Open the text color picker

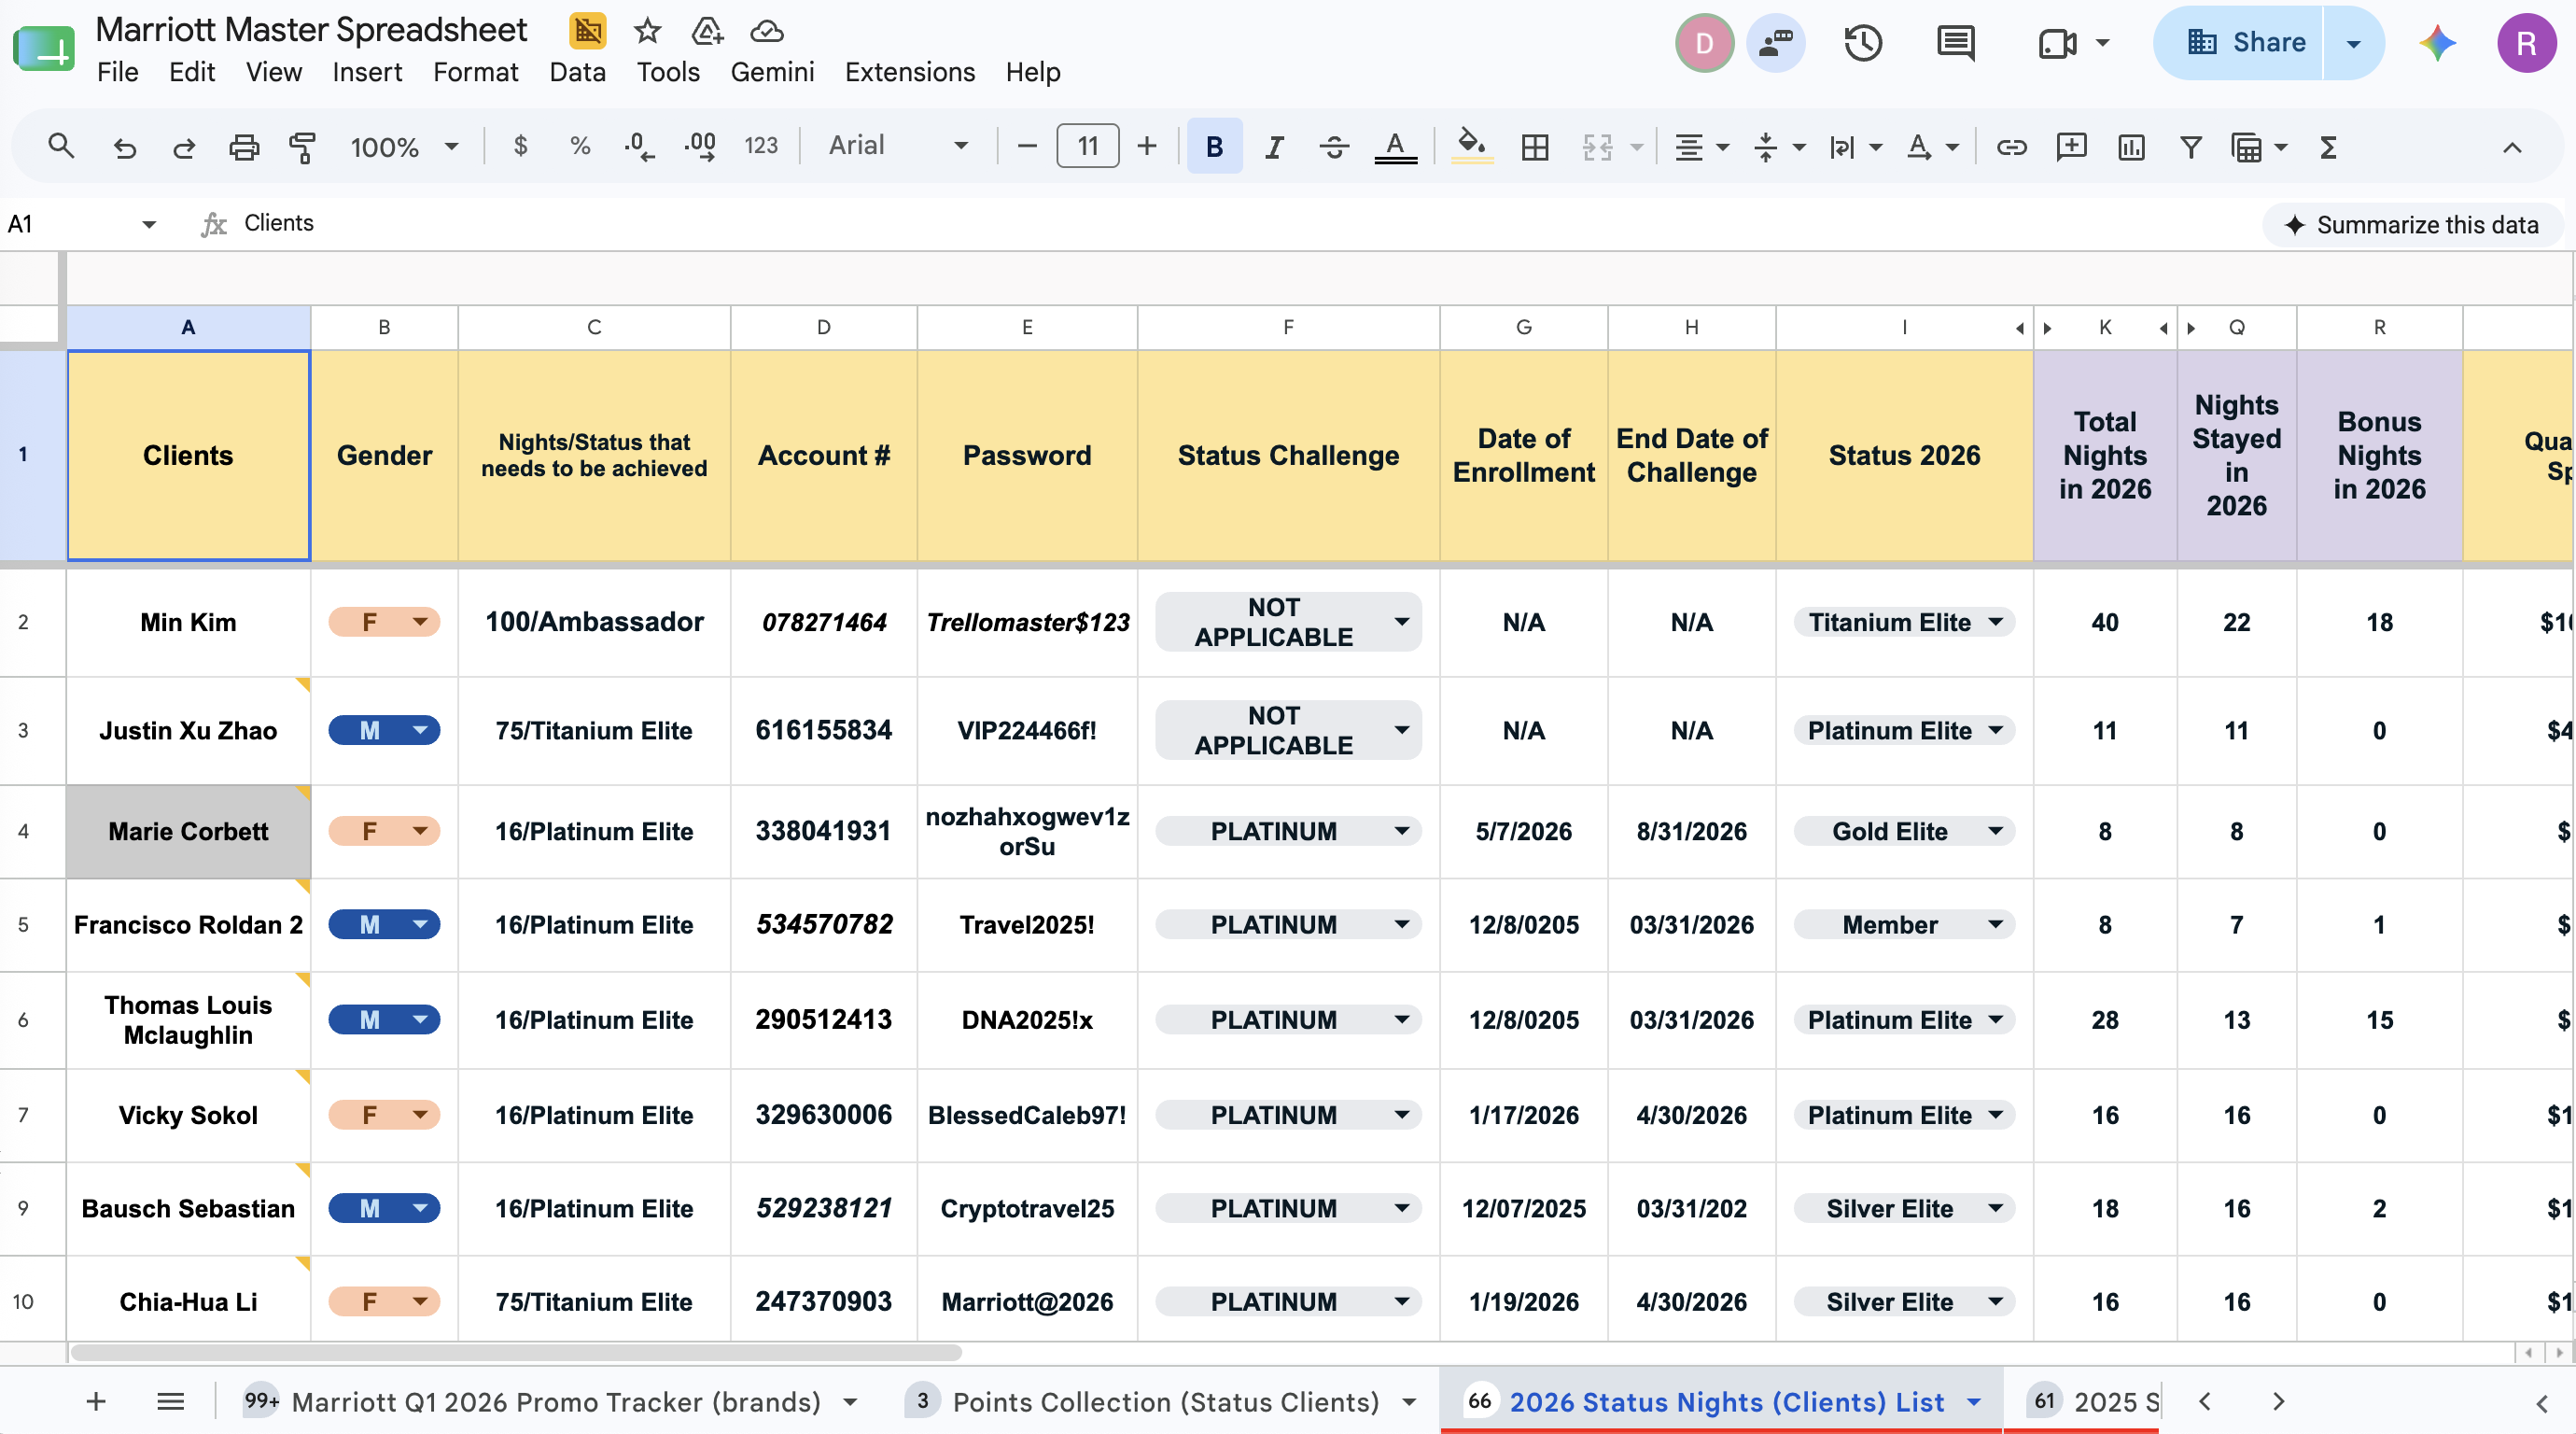[1395, 147]
